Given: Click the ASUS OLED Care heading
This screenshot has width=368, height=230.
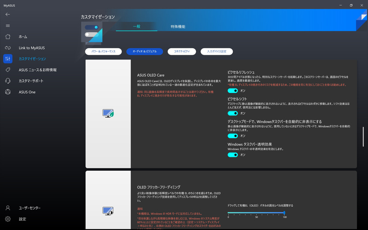Looking at the screenshot, I should coord(151,75).
